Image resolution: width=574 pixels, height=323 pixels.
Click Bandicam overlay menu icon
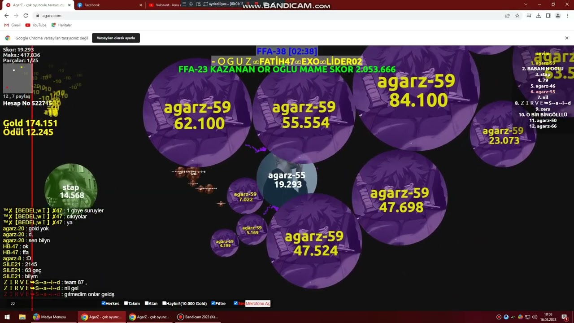tap(185, 4)
